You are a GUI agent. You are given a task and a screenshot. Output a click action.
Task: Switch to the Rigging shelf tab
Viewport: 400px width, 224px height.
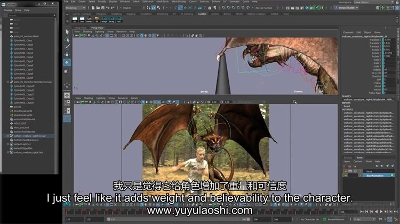[131, 14]
